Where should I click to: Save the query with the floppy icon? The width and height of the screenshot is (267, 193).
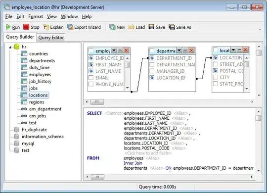[x=151, y=27]
